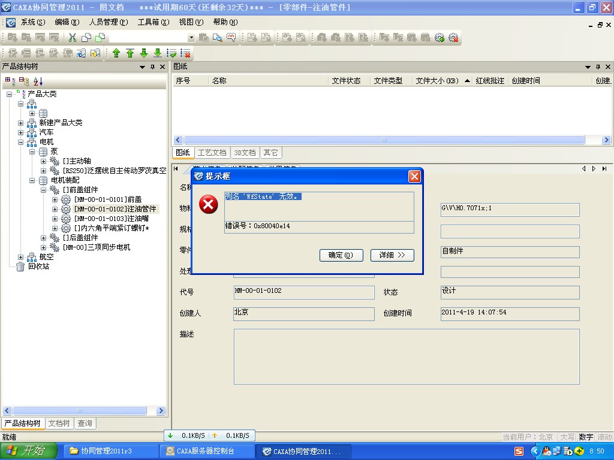The image size is (614, 460).
Task: Open the 人员管理(P) menu
Action: click(109, 22)
